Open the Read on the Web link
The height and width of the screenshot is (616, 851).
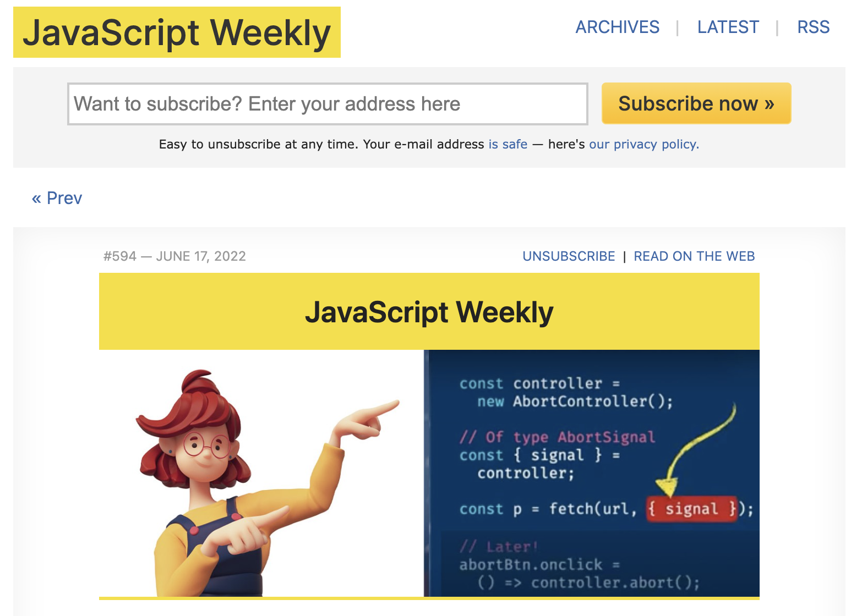click(694, 256)
